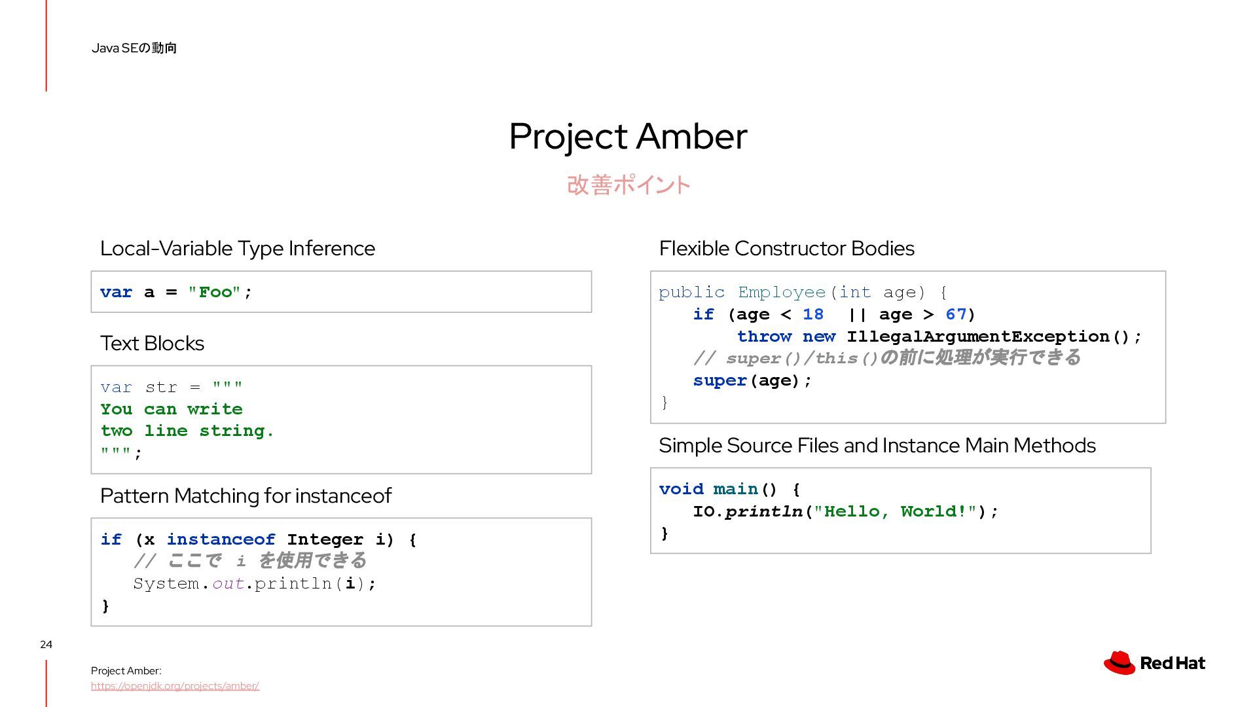Click the IO.println Hello World line
Viewport: 1257px width, 707px height.
pos(845,511)
